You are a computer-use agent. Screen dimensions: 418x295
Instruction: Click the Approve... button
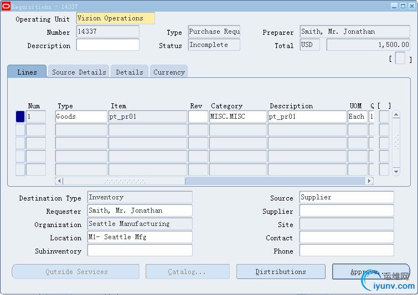(371, 272)
